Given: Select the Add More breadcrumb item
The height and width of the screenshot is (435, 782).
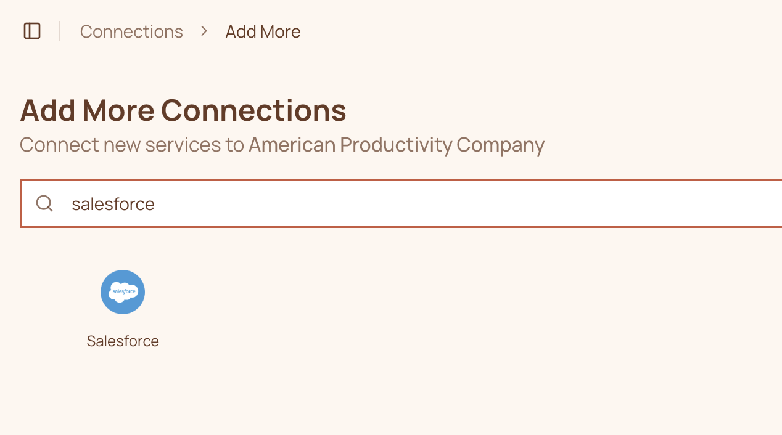Looking at the screenshot, I should coord(263,31).
